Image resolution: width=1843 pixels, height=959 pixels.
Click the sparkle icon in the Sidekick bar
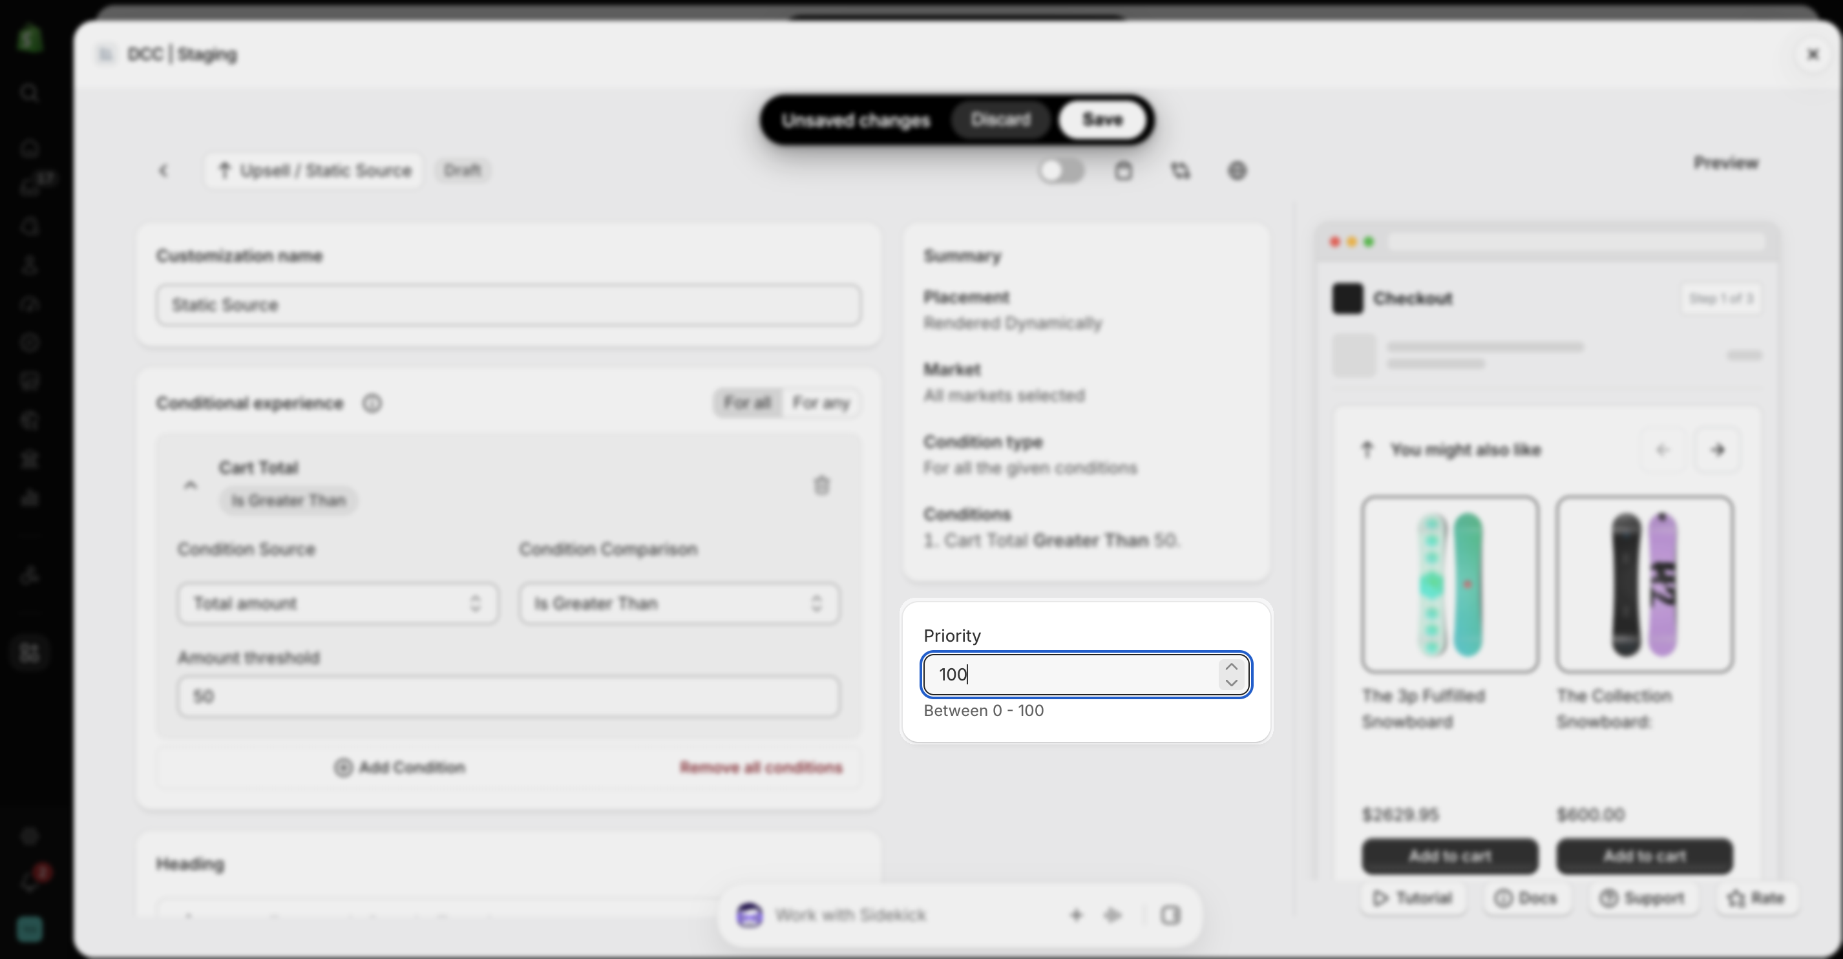click(1113, 915)
